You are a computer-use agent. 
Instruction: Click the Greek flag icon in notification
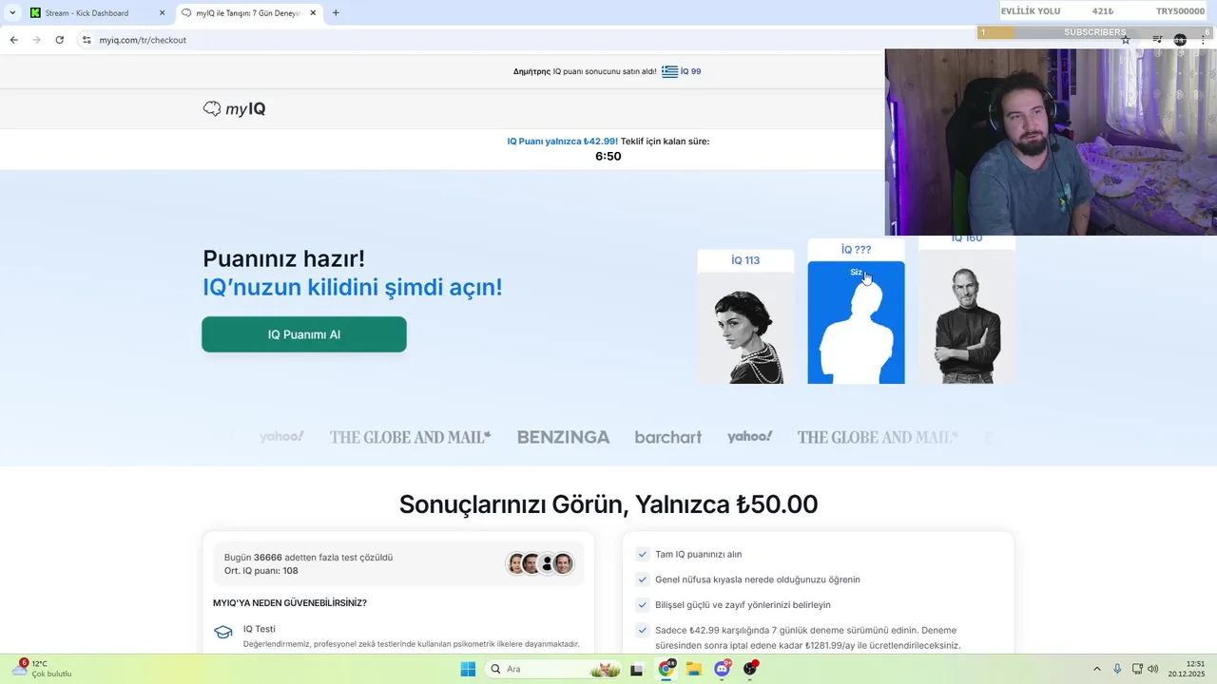pyautogui.click(x=670, y=71)
